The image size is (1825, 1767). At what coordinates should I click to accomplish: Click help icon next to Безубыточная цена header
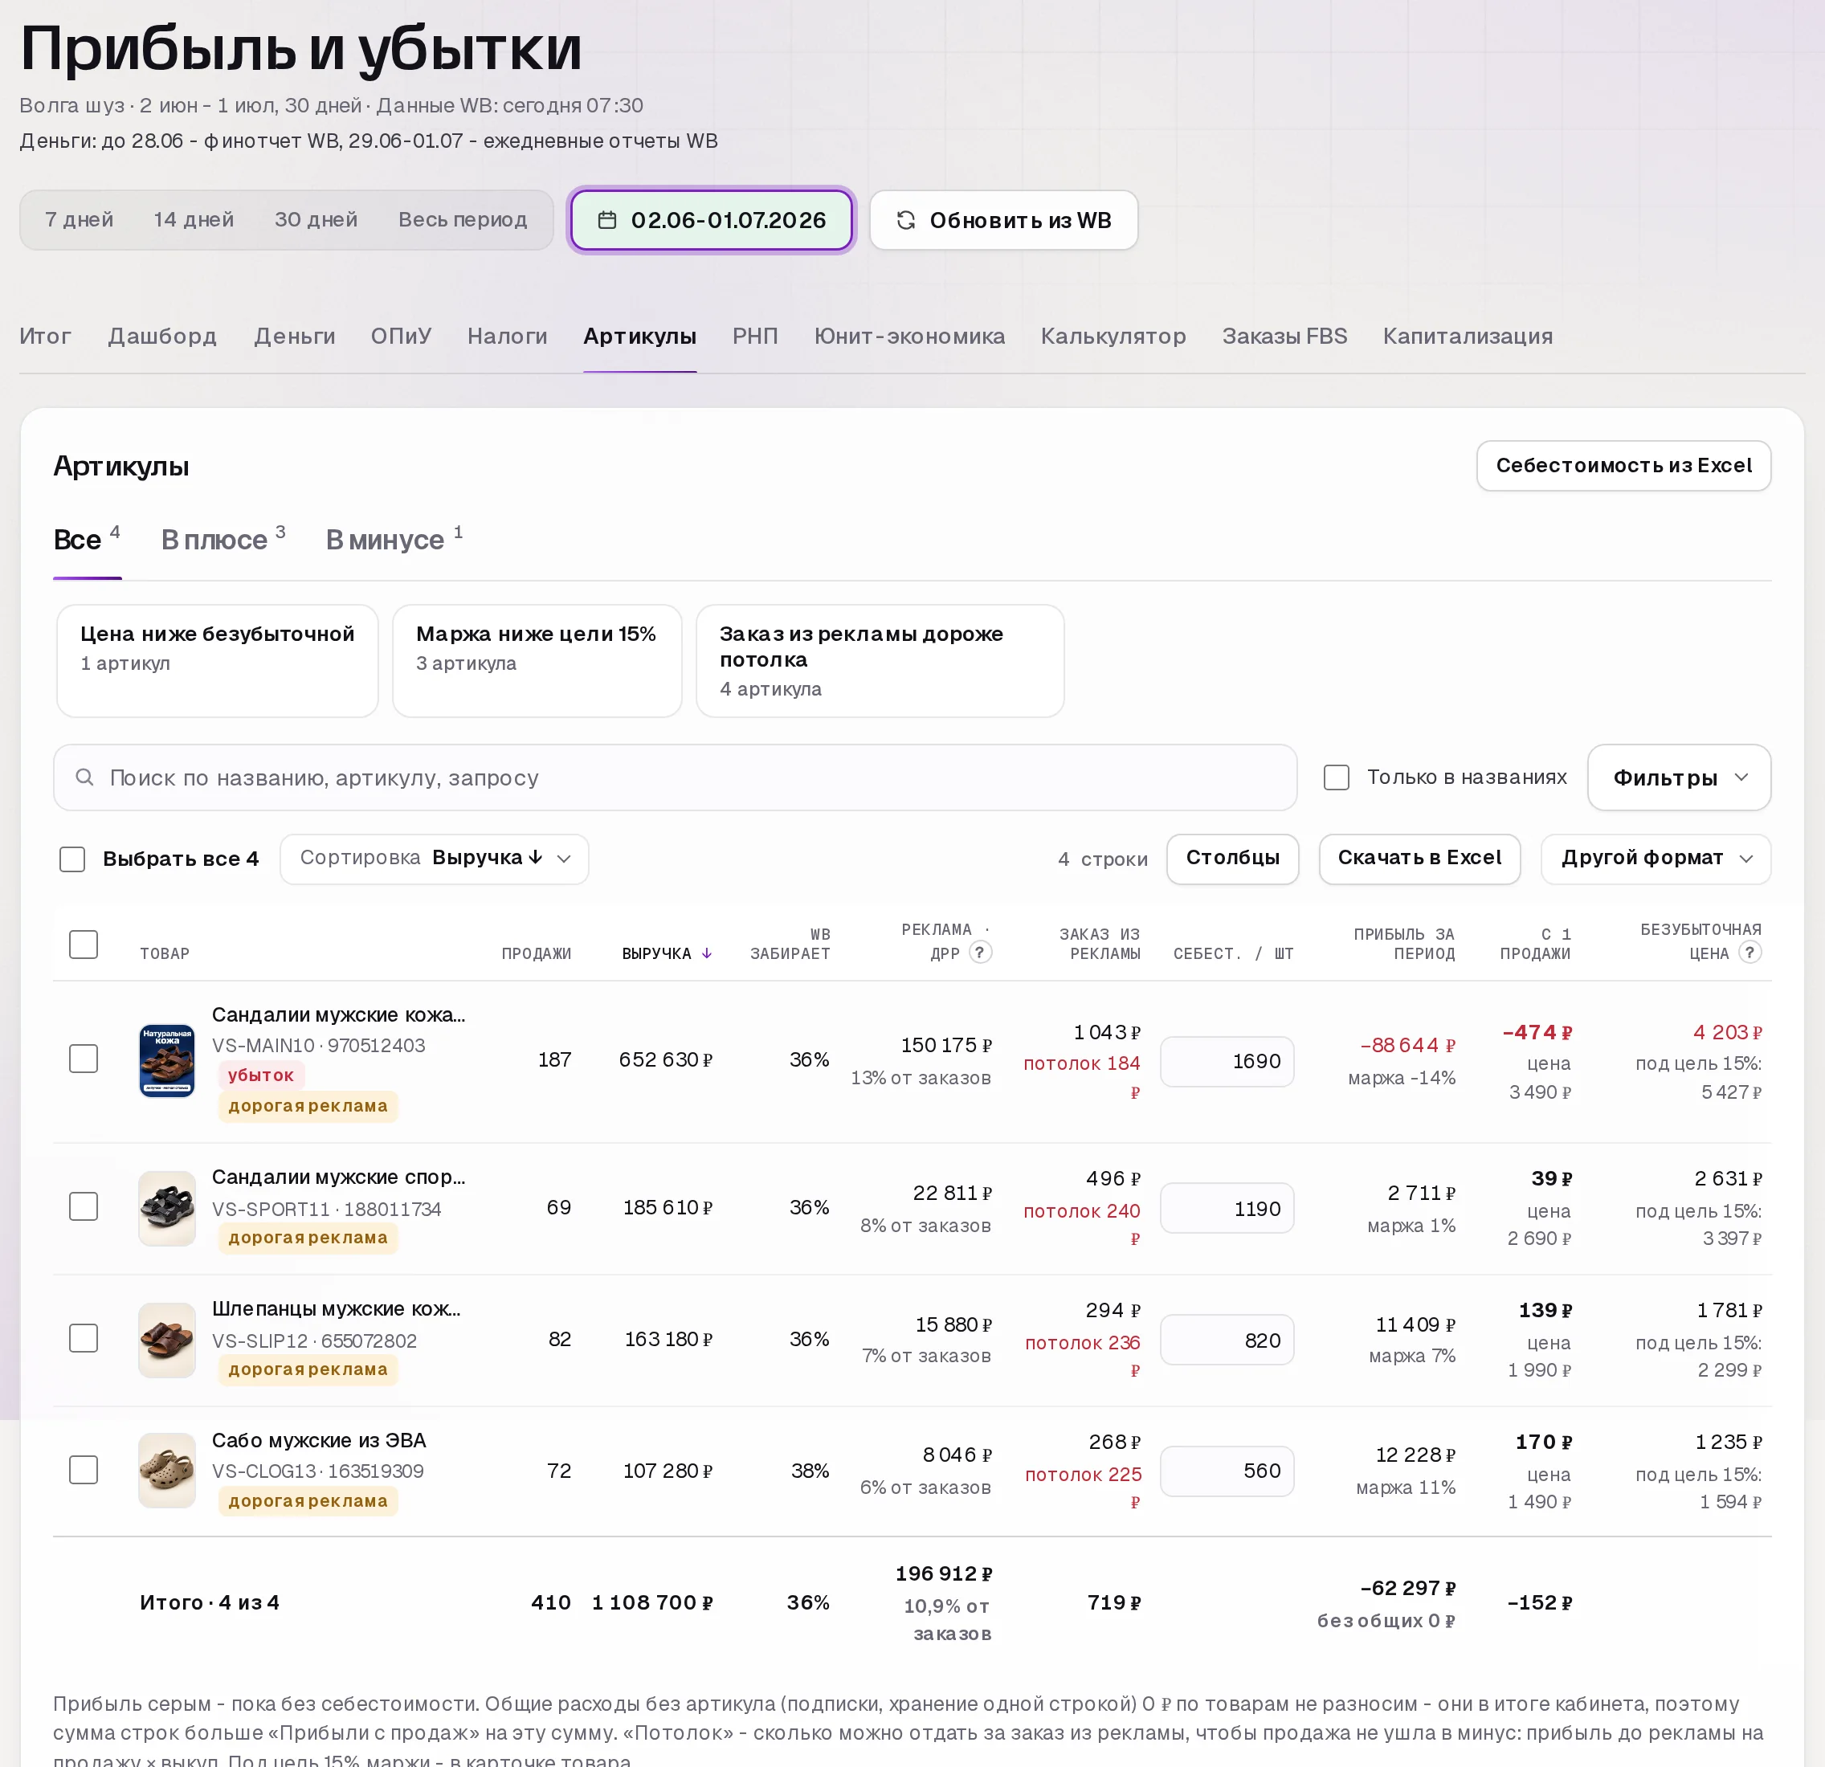pyautogui.click(x=1749, y=953)
